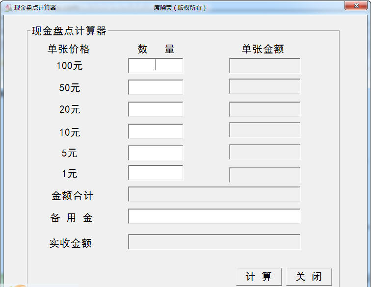The image size is (371, 287).
Task: Click the 单张价格 column header
Action: point(69,49)
